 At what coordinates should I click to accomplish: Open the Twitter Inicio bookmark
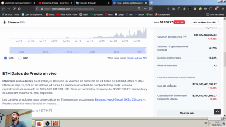(11, 14)
